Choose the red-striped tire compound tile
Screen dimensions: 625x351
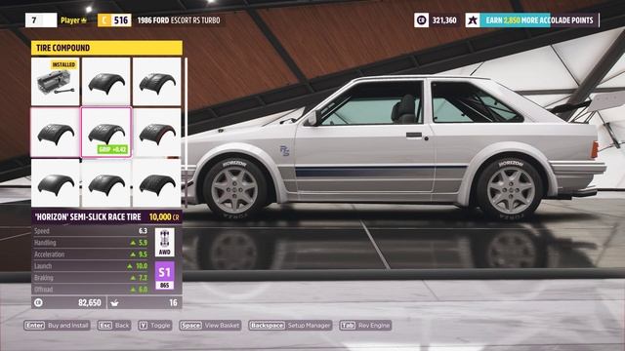[157, 133]
